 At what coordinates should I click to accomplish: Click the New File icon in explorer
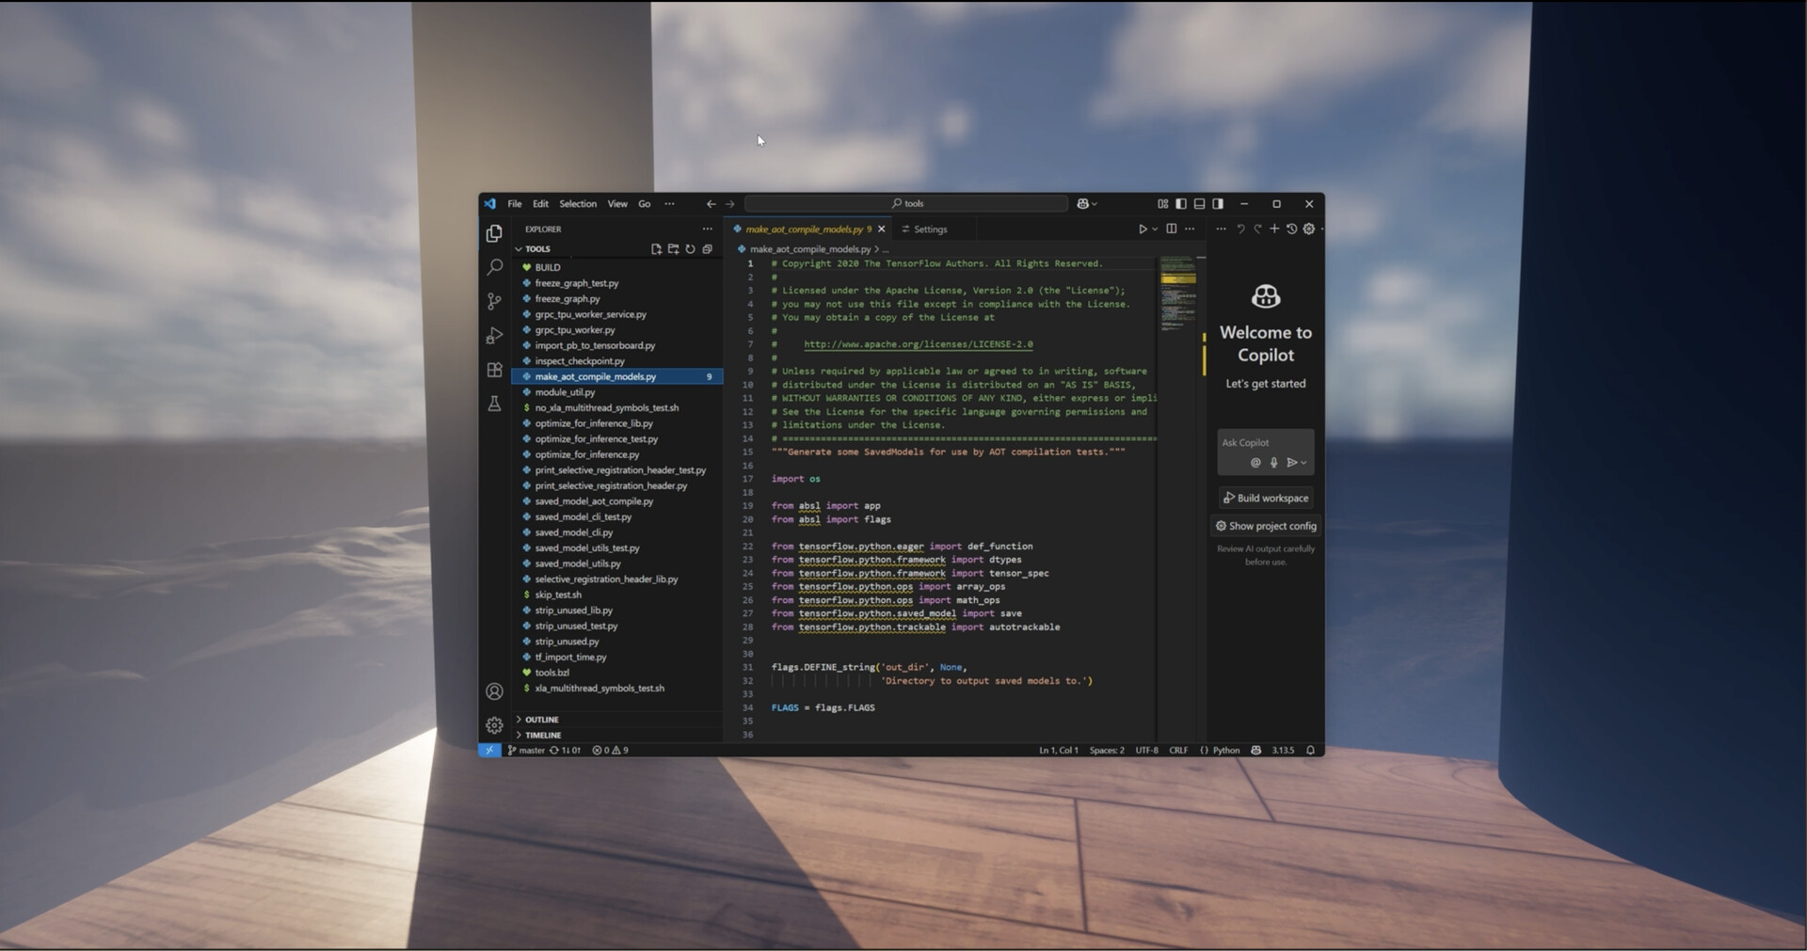click(x=656, y=249)
